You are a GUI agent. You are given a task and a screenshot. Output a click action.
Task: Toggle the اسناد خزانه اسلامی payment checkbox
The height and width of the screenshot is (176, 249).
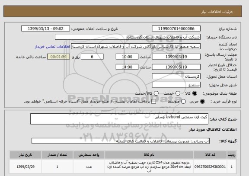pos(153,102)
